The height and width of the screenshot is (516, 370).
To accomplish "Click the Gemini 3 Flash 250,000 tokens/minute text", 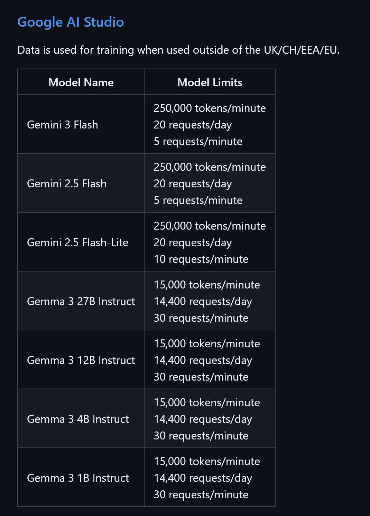I will [210, 108].
